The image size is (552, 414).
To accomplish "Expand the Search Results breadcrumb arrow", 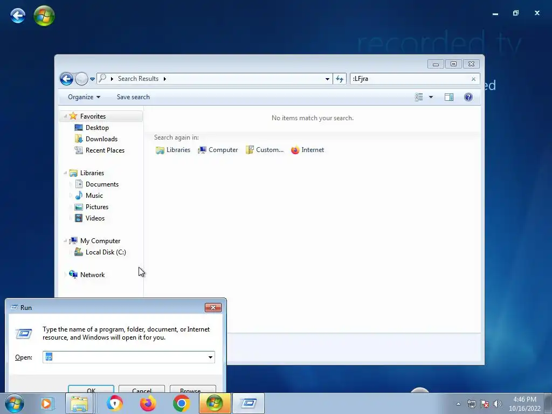I will tap(164, 79).
